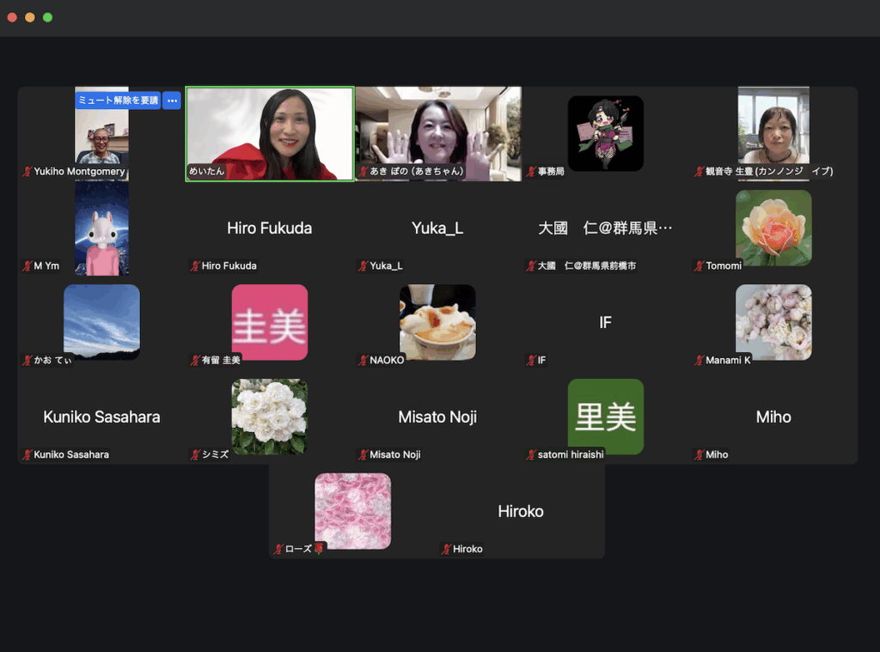Click the Miho name label at tile bottom
Screen dimensions: 880x652
coord(717,455)
